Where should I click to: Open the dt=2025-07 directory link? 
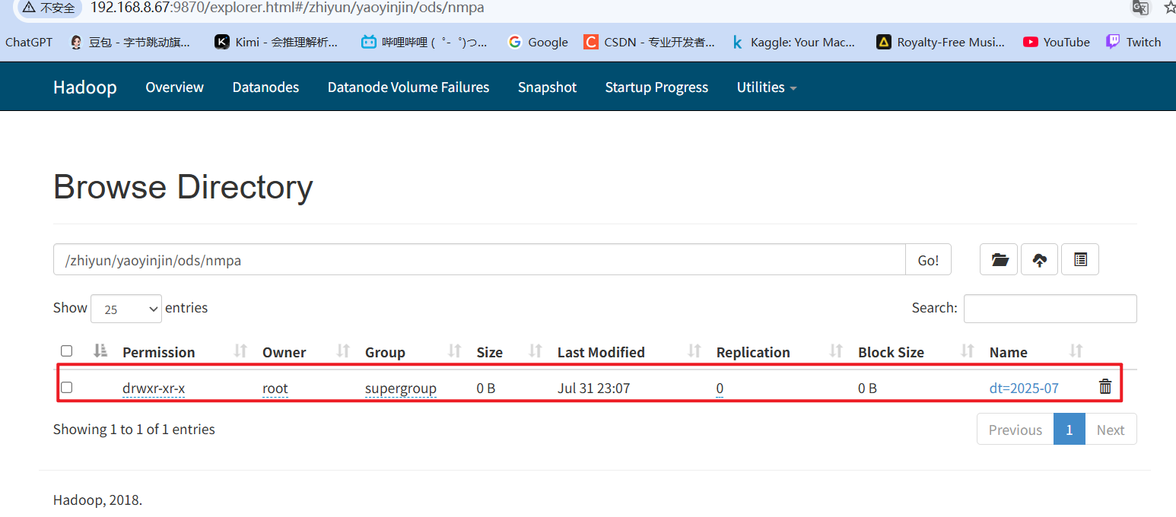(1023, 389)
